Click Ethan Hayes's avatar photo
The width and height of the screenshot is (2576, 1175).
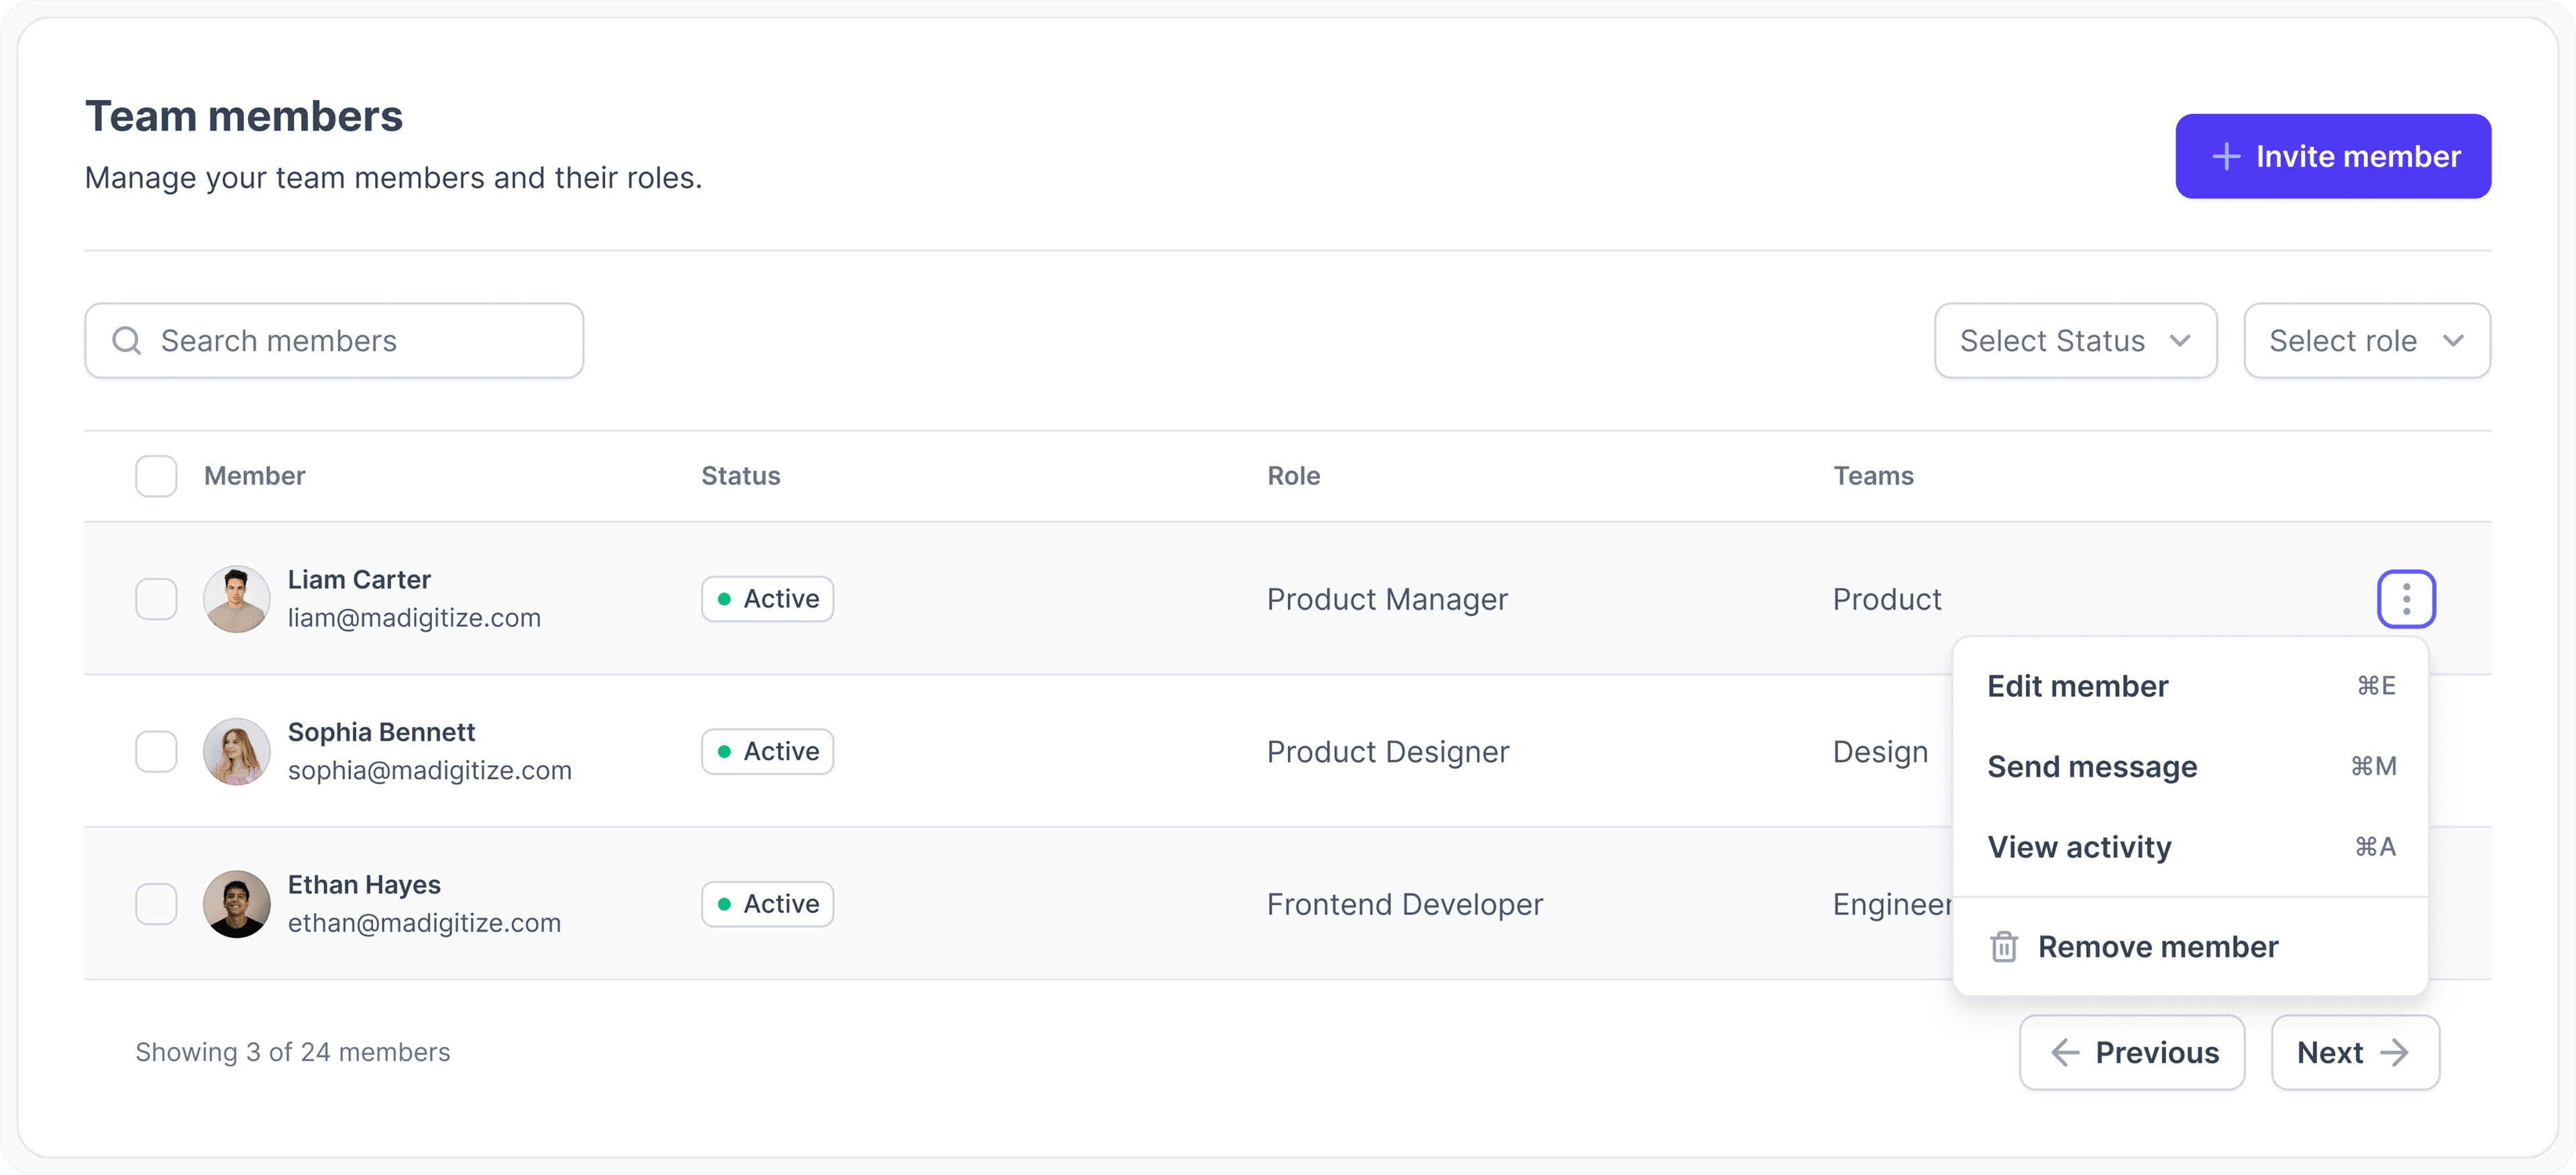[x=237, y=904]
